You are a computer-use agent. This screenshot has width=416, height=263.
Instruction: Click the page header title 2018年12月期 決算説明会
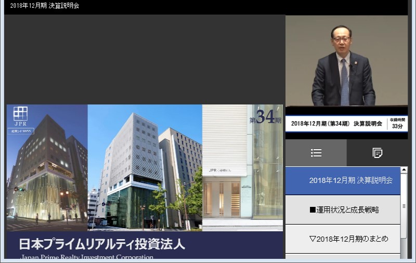[45, 6]
